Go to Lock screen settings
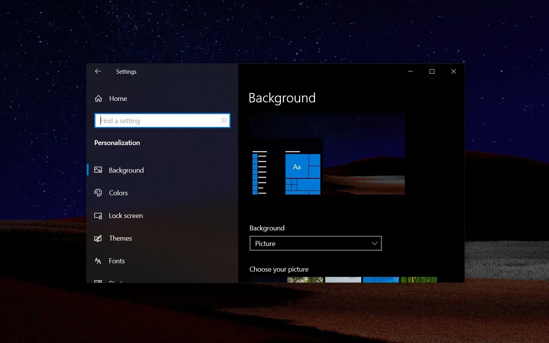This screenshot has height=343, width=549. coord(162,216)
